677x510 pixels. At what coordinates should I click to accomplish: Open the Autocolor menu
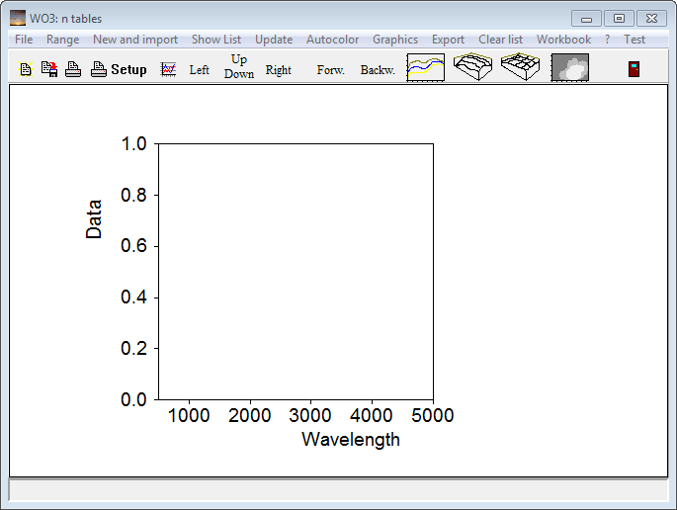(x=332, y=40)
